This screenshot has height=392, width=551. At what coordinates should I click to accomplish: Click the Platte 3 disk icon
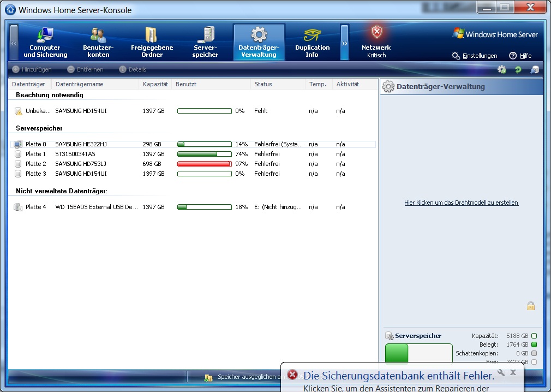[x=18, y=174]
